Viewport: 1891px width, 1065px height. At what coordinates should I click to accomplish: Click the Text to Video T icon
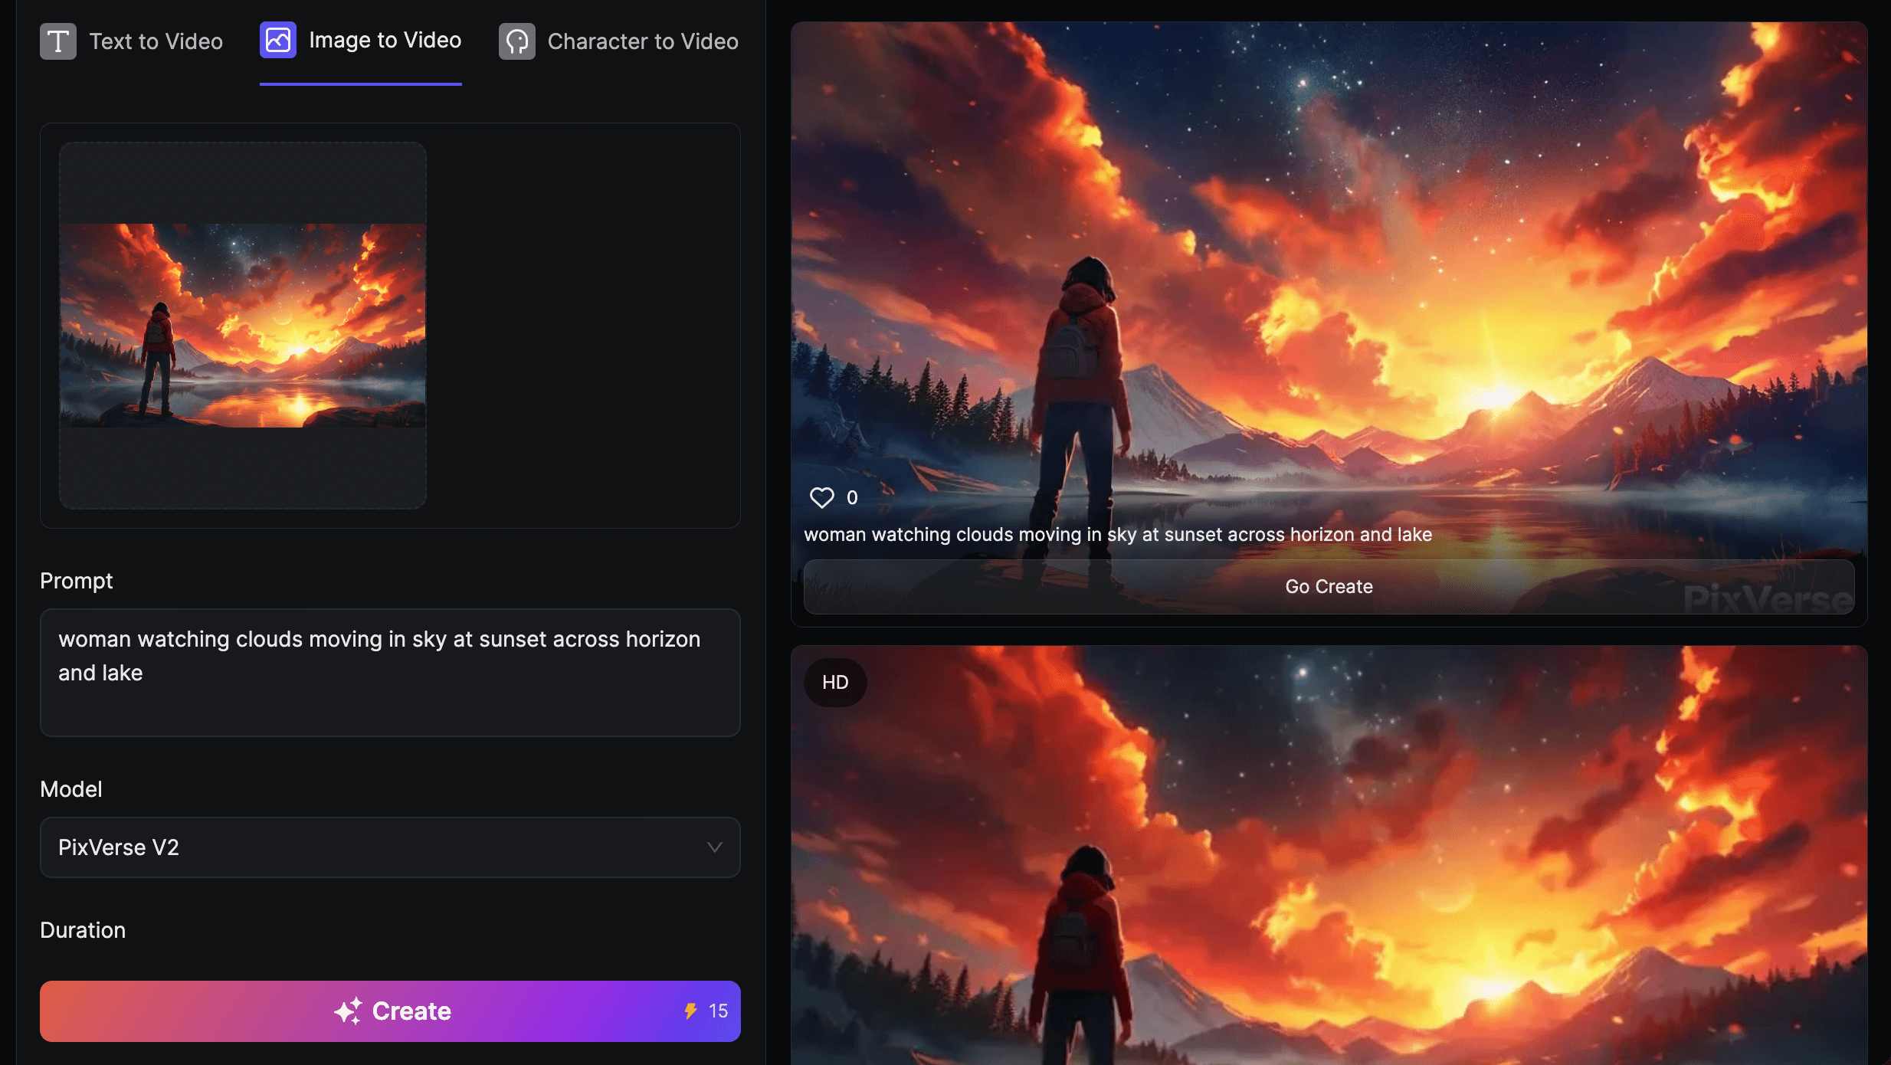pyautogui.click(x=57, y=41)
